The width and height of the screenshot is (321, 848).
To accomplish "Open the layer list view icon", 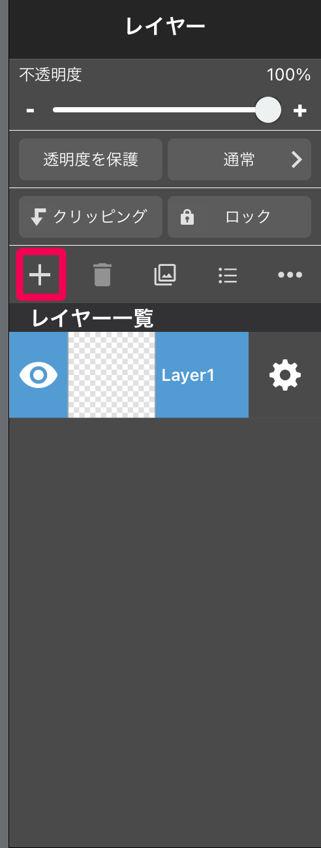I will pyautogui.click(x=228, y=275).
